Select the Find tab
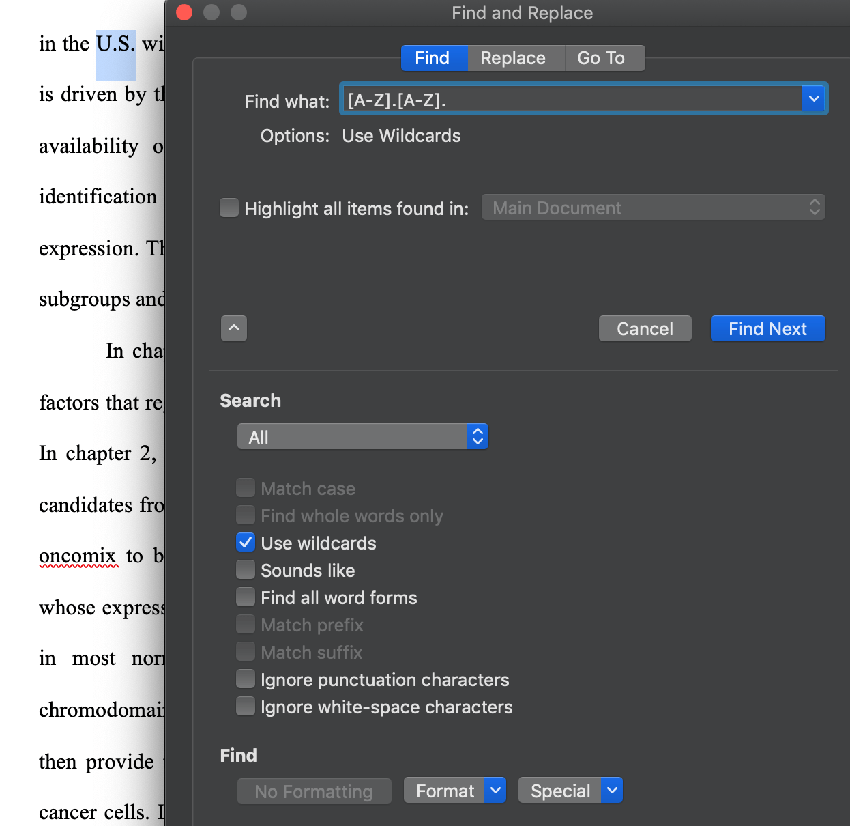The image size is (850, 826). tap(433, 58)
